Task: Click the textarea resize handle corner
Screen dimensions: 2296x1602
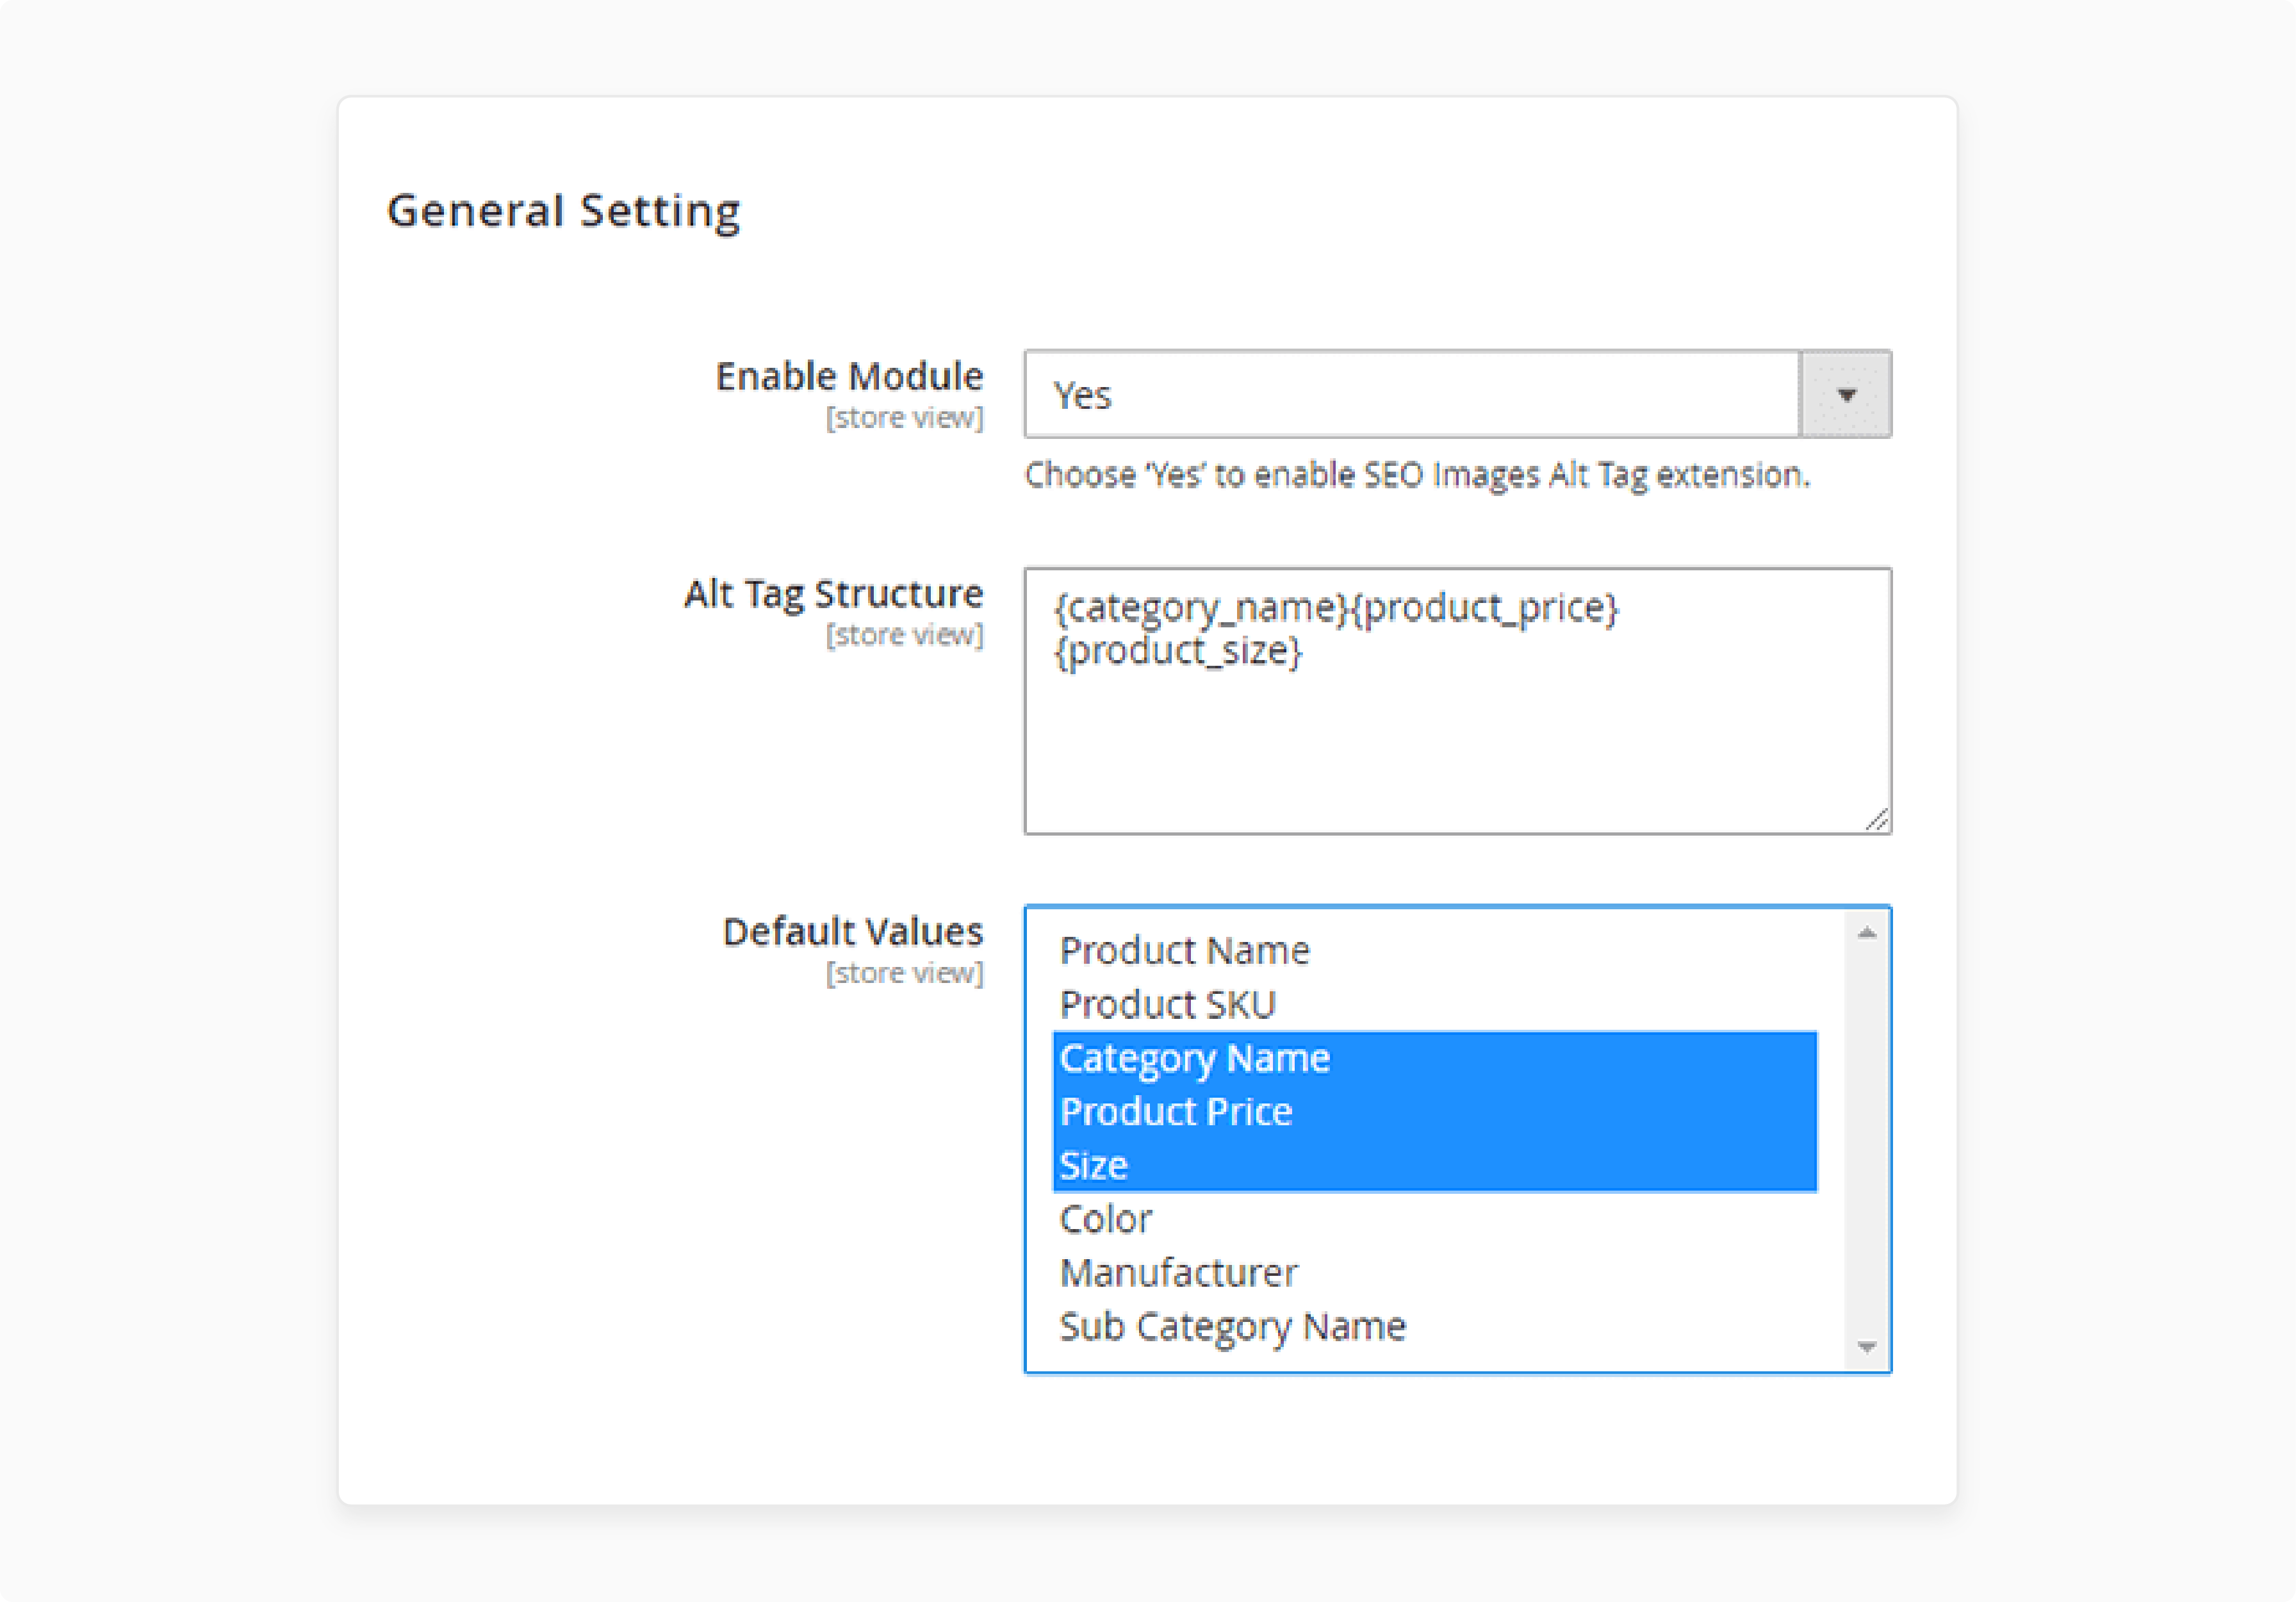Action: pyautogui.click(x=1877, y=820)
